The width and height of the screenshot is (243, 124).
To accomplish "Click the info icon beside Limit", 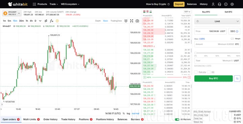I will (x=197, y=21).
